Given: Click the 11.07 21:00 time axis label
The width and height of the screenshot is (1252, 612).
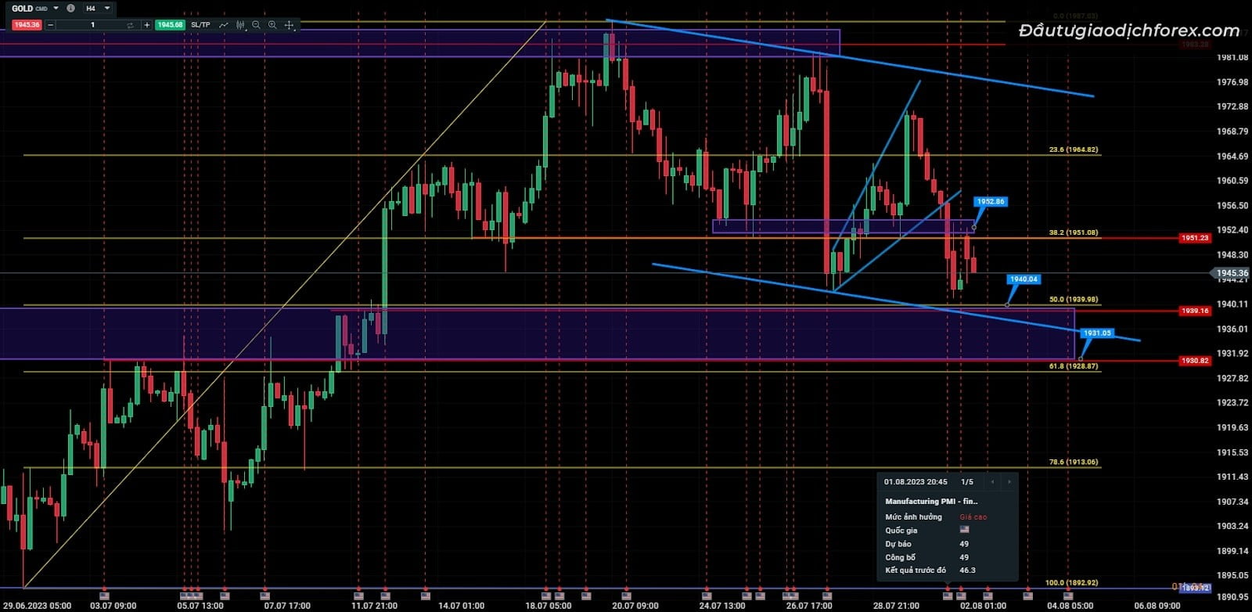Looking at the screenshot, I should coord(374,606).
